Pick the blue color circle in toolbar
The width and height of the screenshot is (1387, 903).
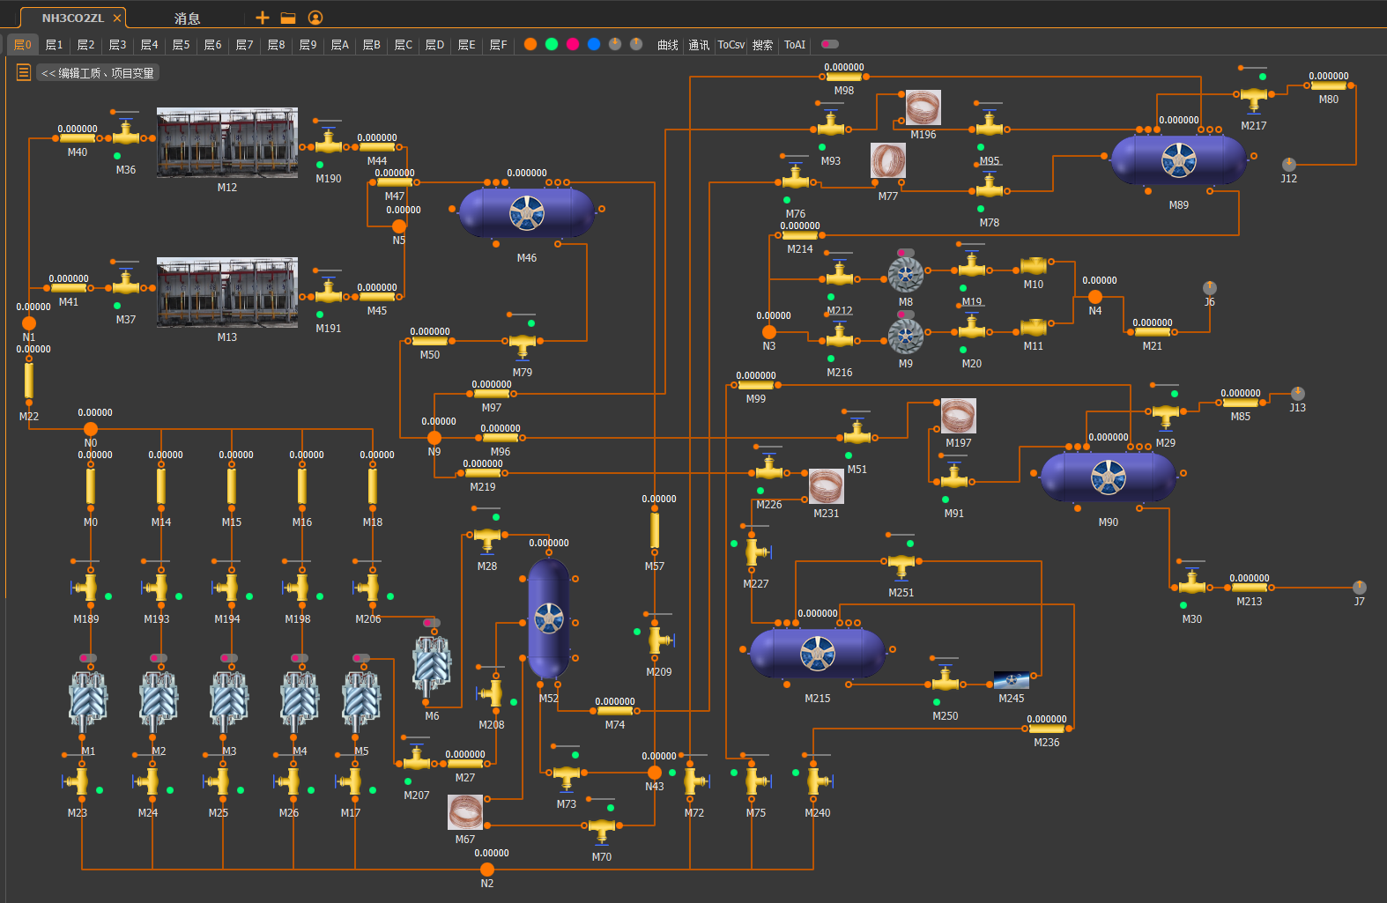(594, 44)
